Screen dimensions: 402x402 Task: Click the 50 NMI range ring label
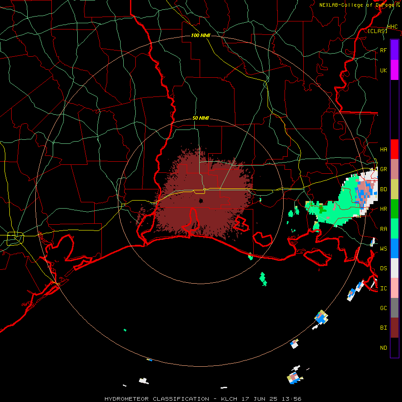click(201, 118)
